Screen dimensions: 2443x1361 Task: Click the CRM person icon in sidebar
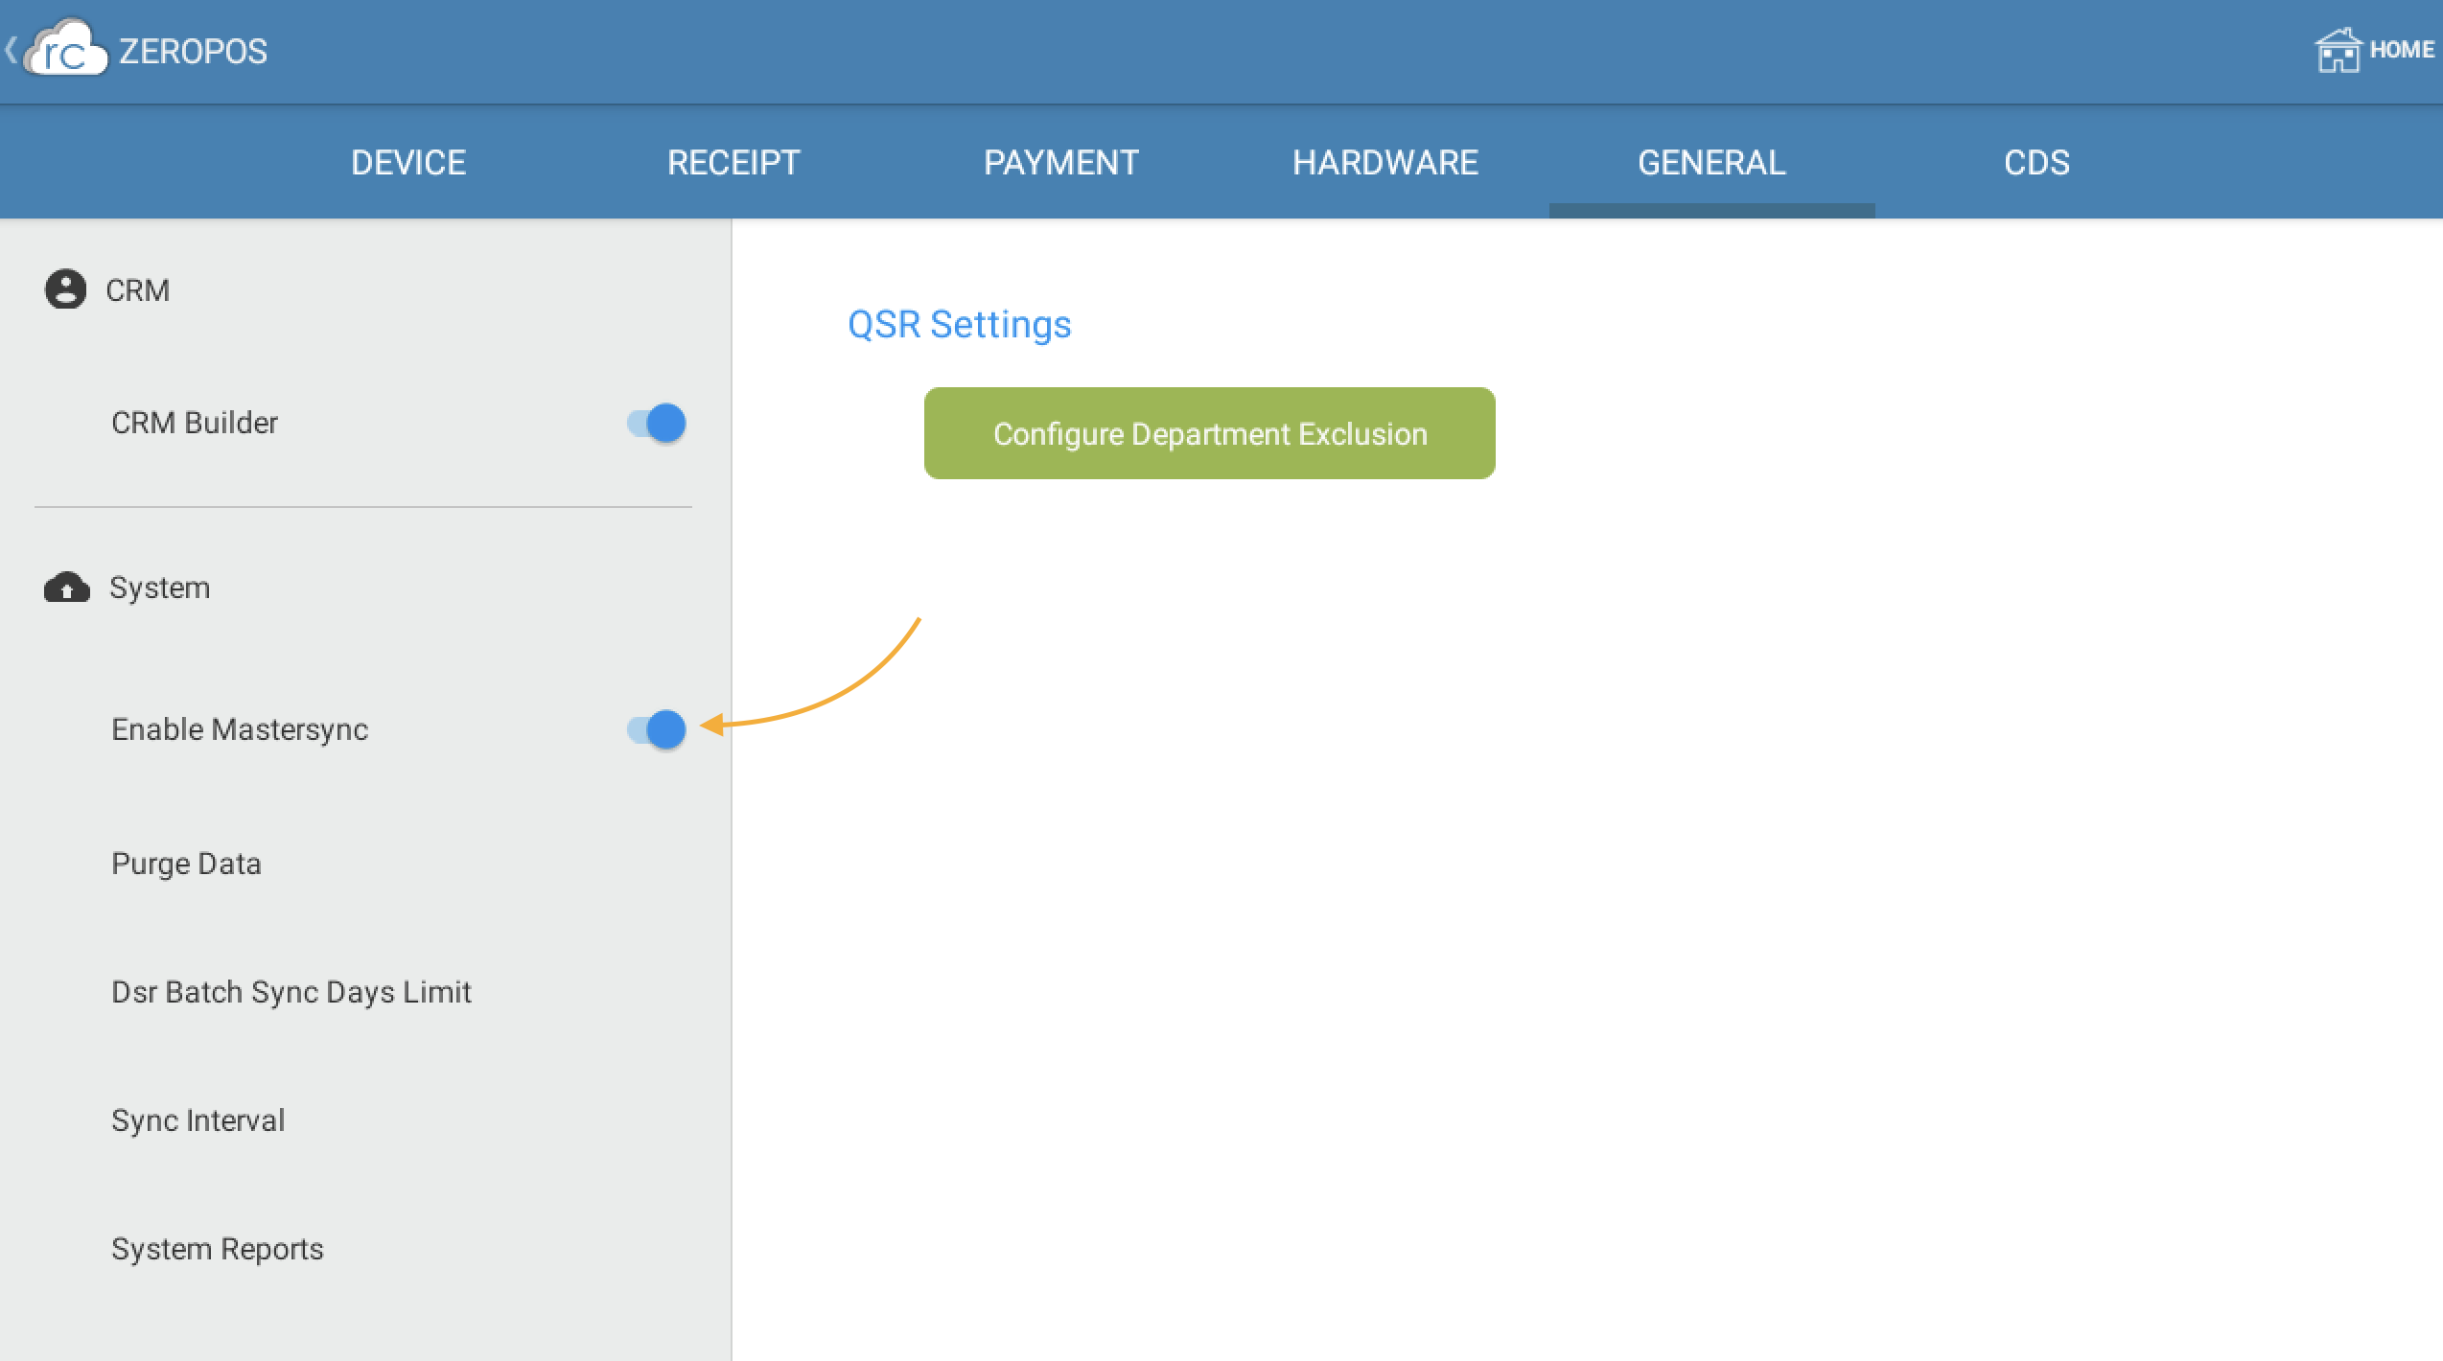point(63,289)
